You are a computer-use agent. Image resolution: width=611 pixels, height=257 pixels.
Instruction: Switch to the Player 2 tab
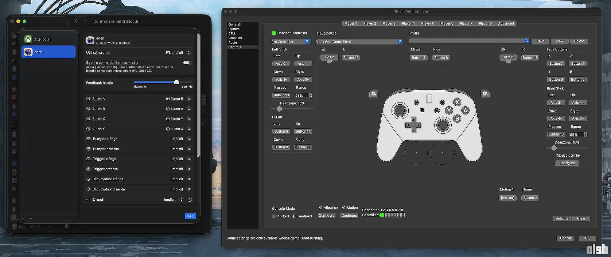(369, 23)
